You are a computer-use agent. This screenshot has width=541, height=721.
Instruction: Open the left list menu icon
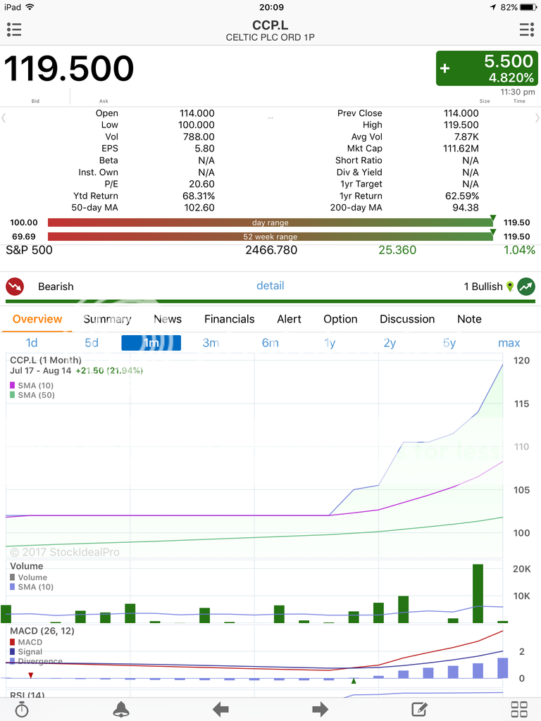pos(14,30)
